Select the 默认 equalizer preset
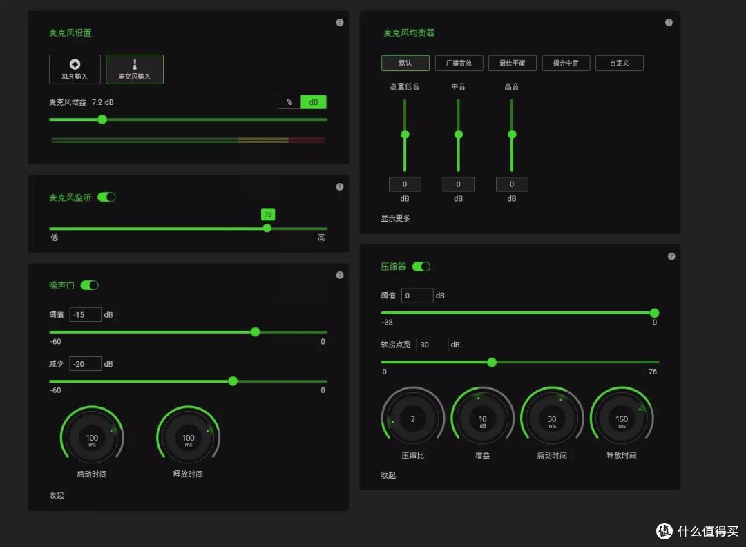 click(405, 63)
